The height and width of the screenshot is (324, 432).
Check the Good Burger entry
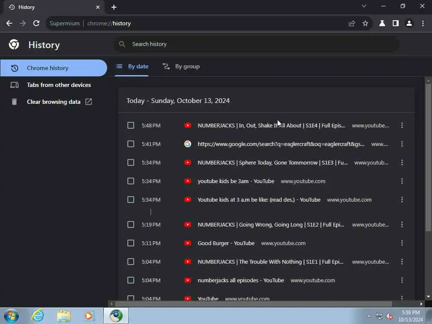[131, 243]
